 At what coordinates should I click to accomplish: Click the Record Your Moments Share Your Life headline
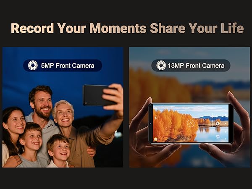click(127, 28)
